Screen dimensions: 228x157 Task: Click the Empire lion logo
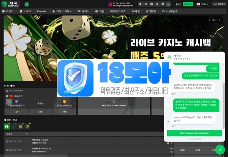[x=10, y=4]
